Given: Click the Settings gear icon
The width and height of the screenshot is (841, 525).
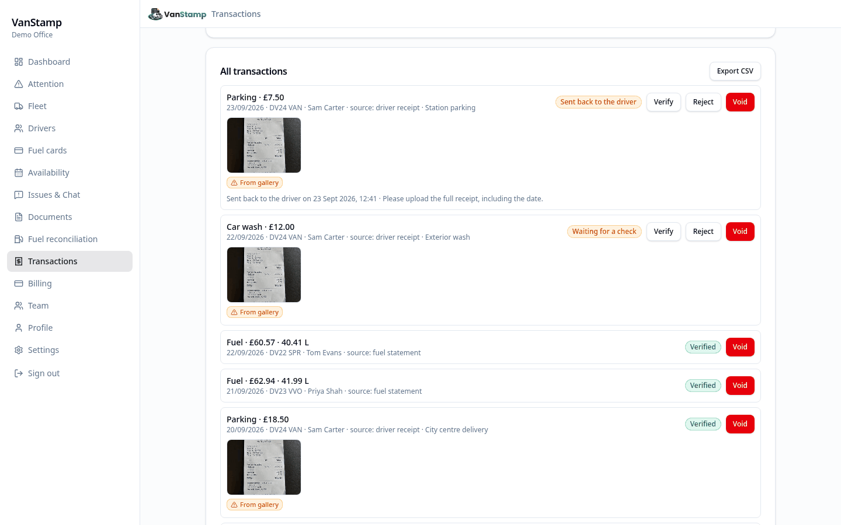Looking at the screenshot, I should (19, 350).
